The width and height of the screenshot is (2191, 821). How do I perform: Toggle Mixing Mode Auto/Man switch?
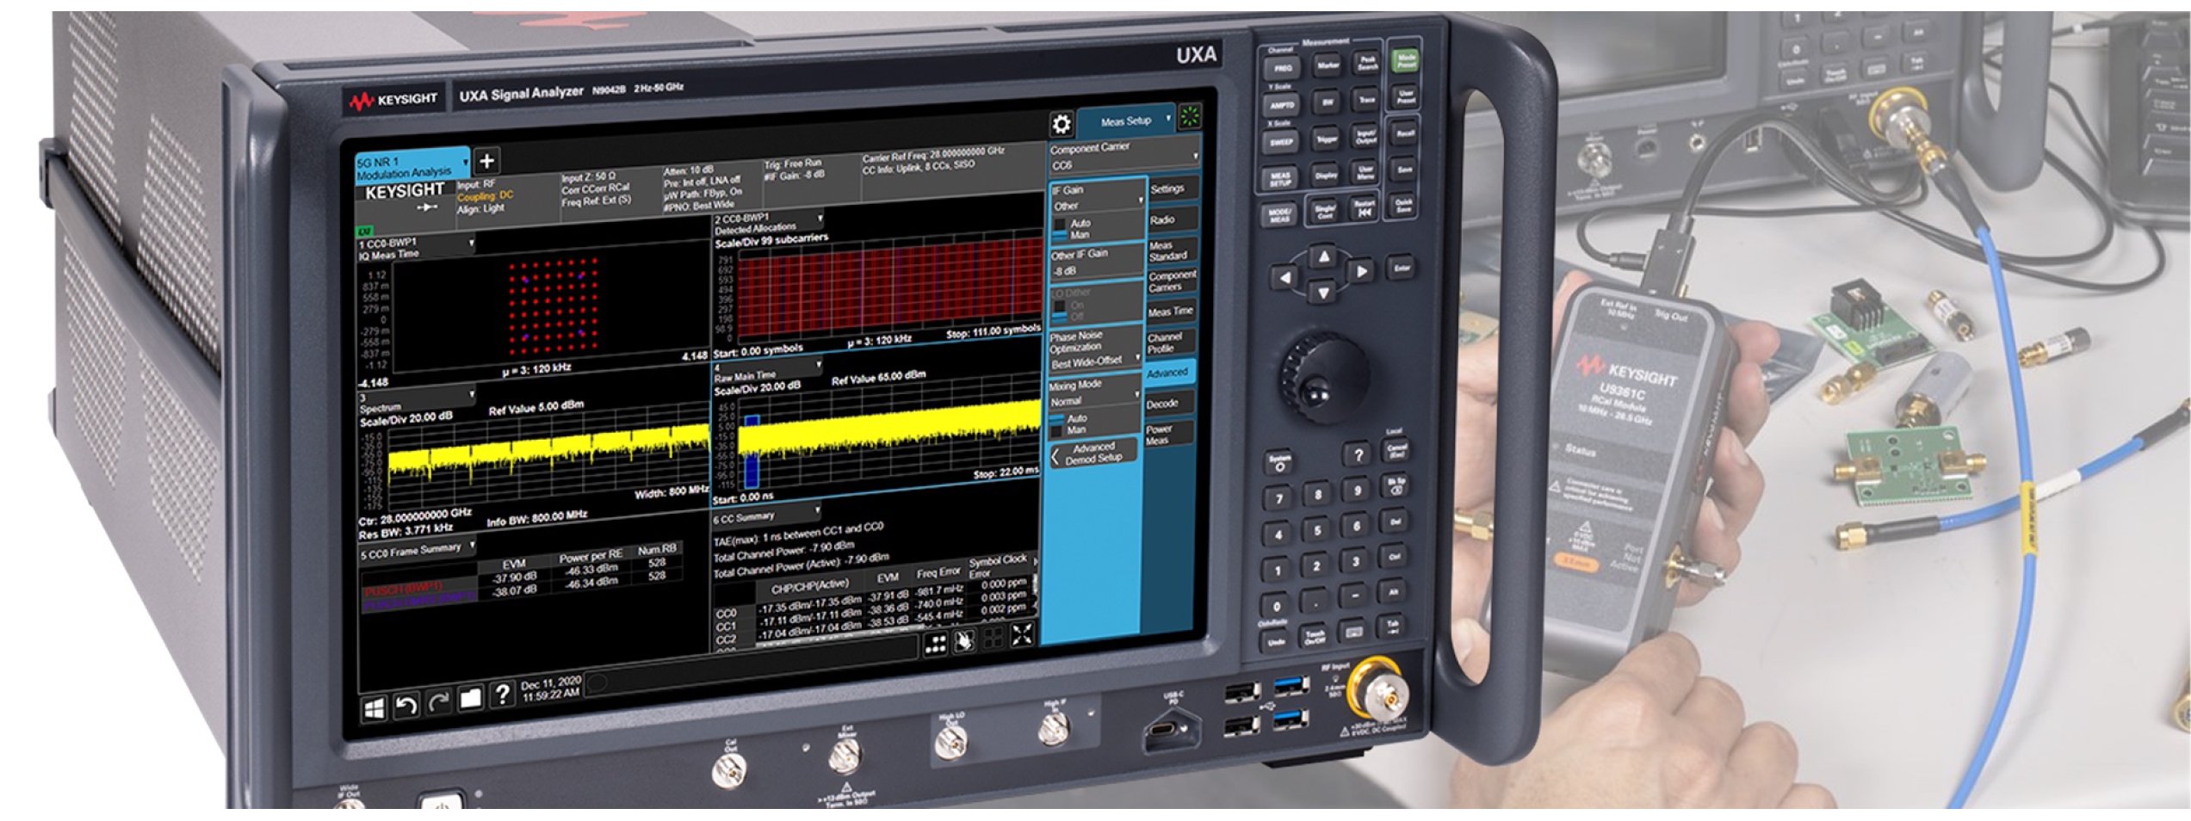tap(1057, 423)
